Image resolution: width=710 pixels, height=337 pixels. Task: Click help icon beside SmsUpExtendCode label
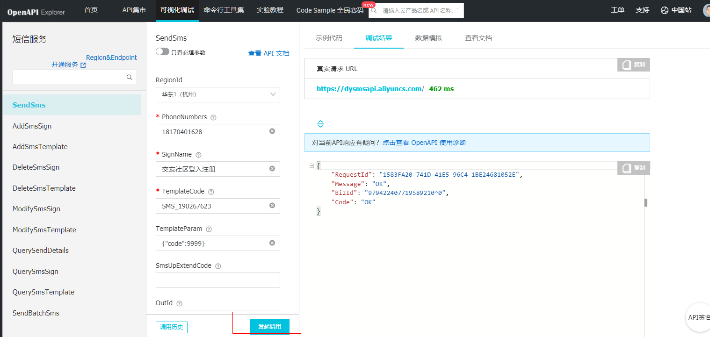pos(218,266)
